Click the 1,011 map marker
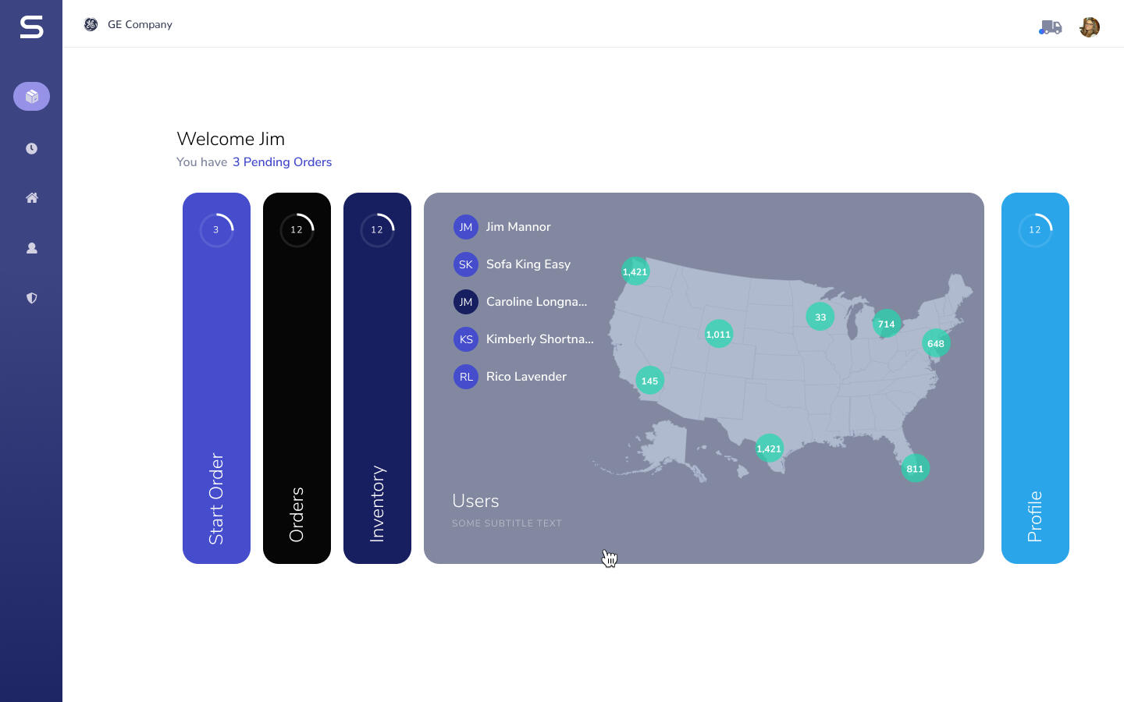The height and width of the screenshot is (702, 1124). pos(718,335)
